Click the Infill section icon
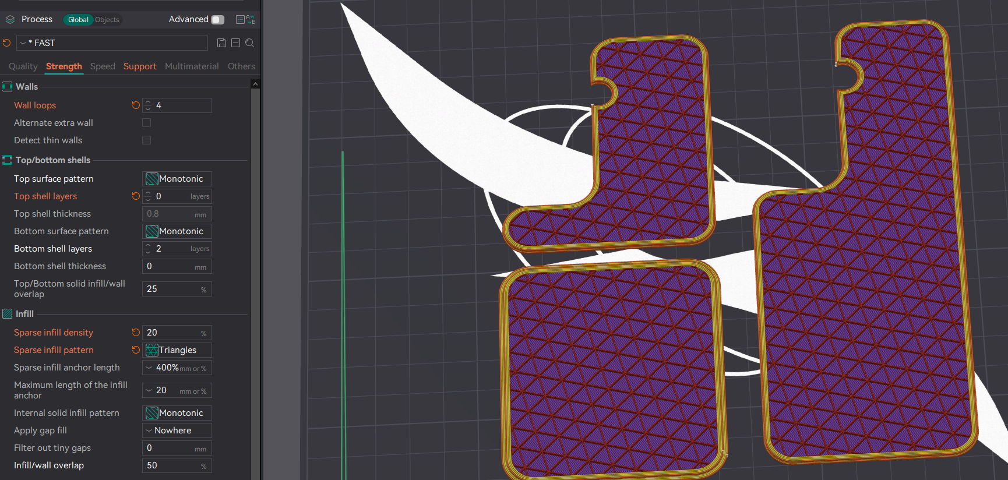Screen dimensions: 1008x480 pos(8,314)
